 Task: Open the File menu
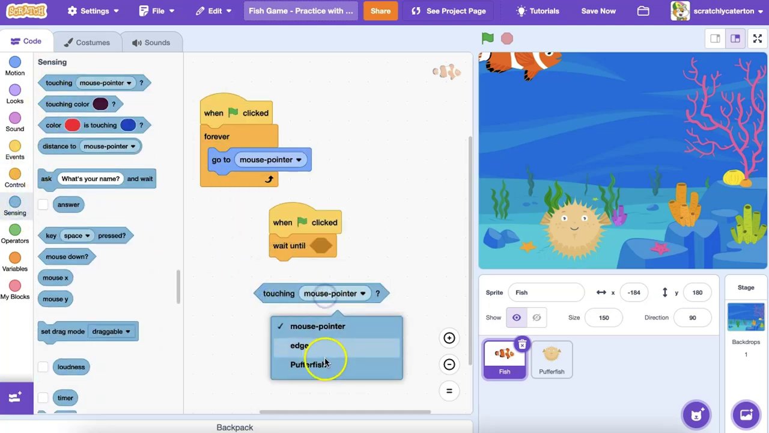[157, 11]
